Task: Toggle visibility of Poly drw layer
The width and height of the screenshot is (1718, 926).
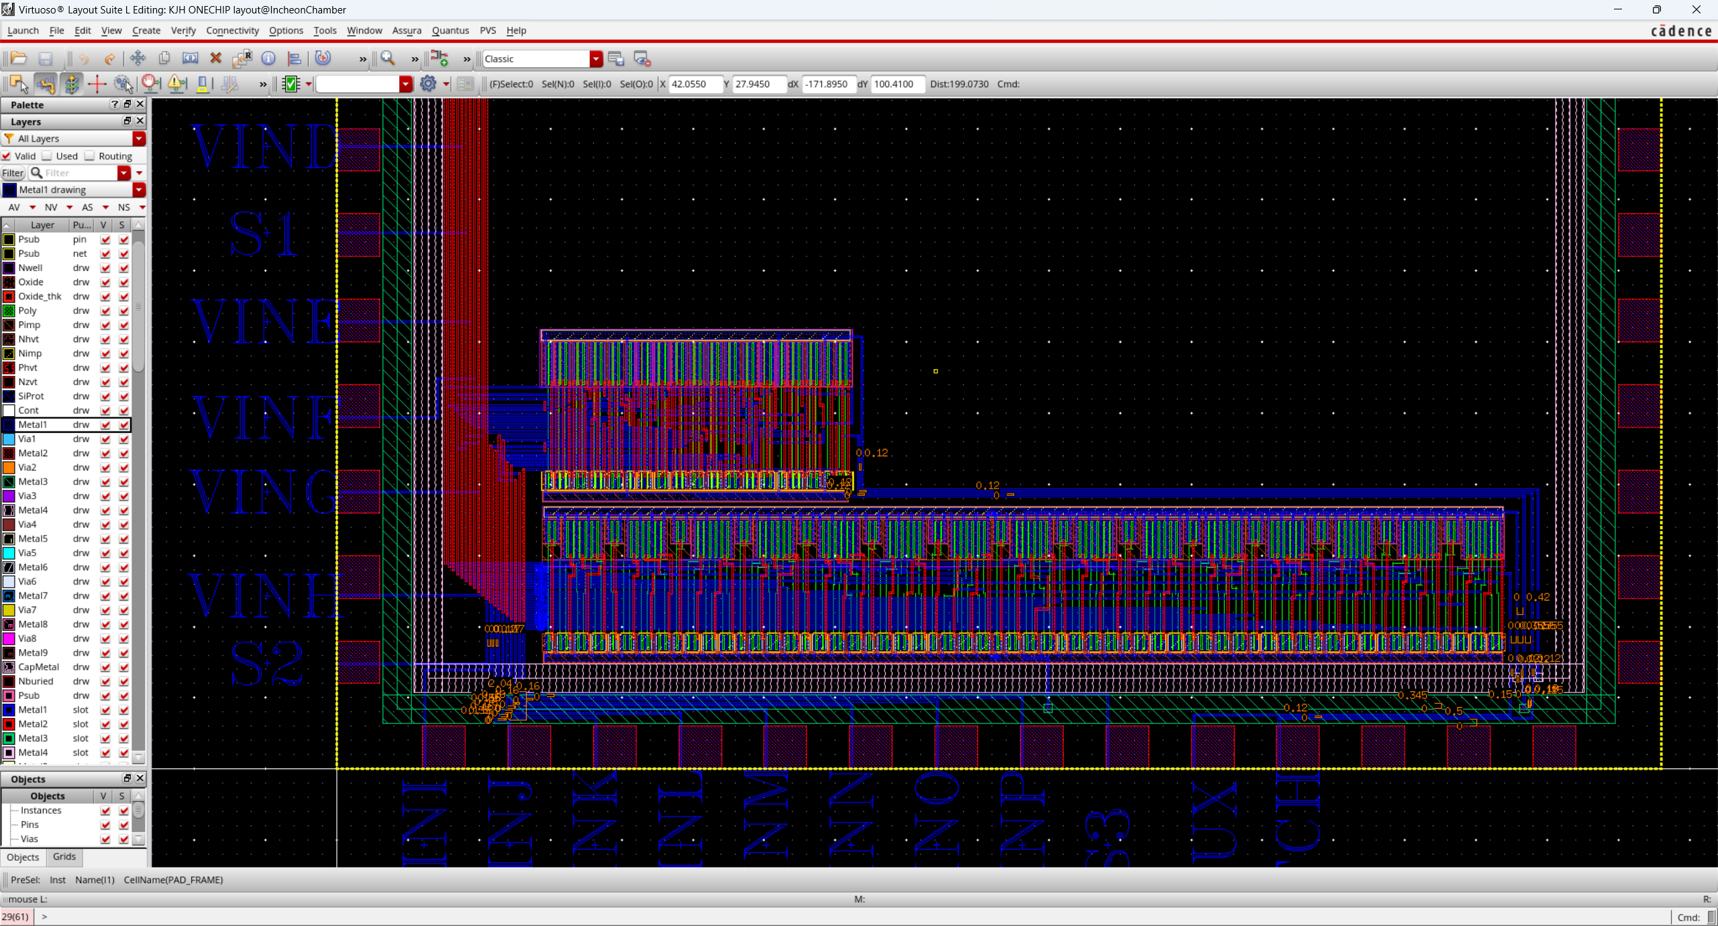Action: click(x=105, y=311)
